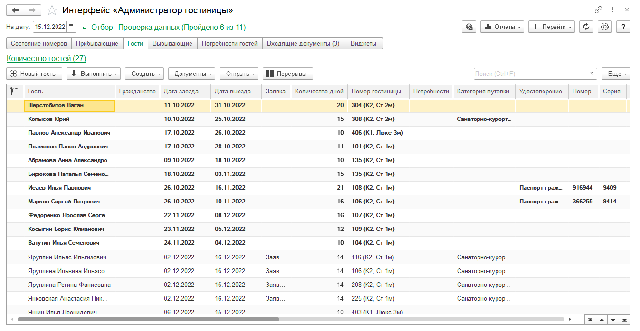
Task: Open the Проверка данных link
Action: [181, 28]
